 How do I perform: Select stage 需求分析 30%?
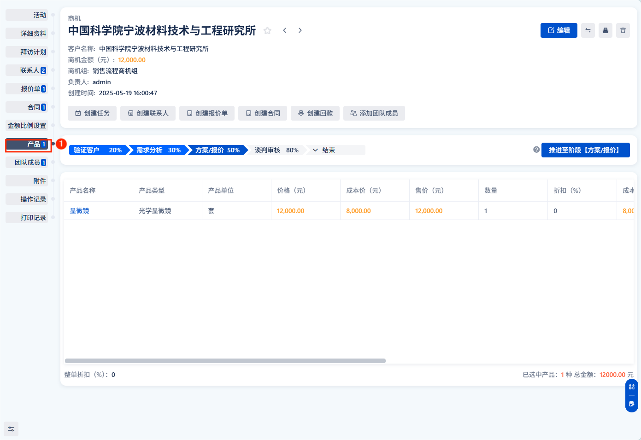(x=158, y=150)
